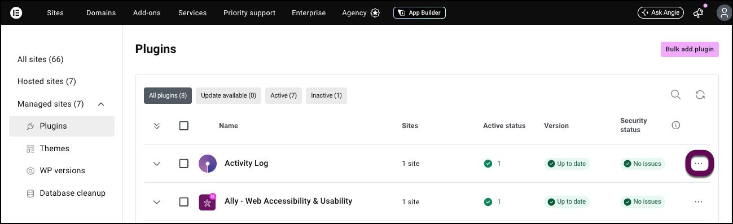Click the Agency star badge icon
This screenshot has width=733, height=224.
(375, 12)
